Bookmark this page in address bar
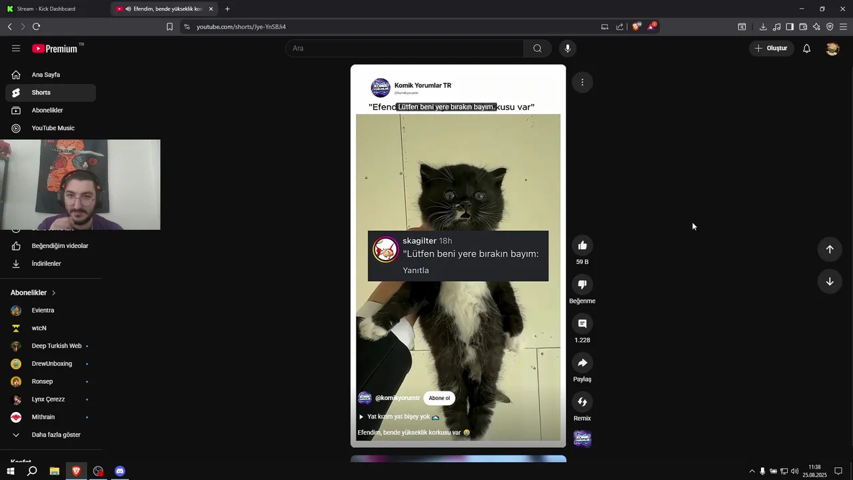This screenshot has height=480, width=853. pos(169,27)
